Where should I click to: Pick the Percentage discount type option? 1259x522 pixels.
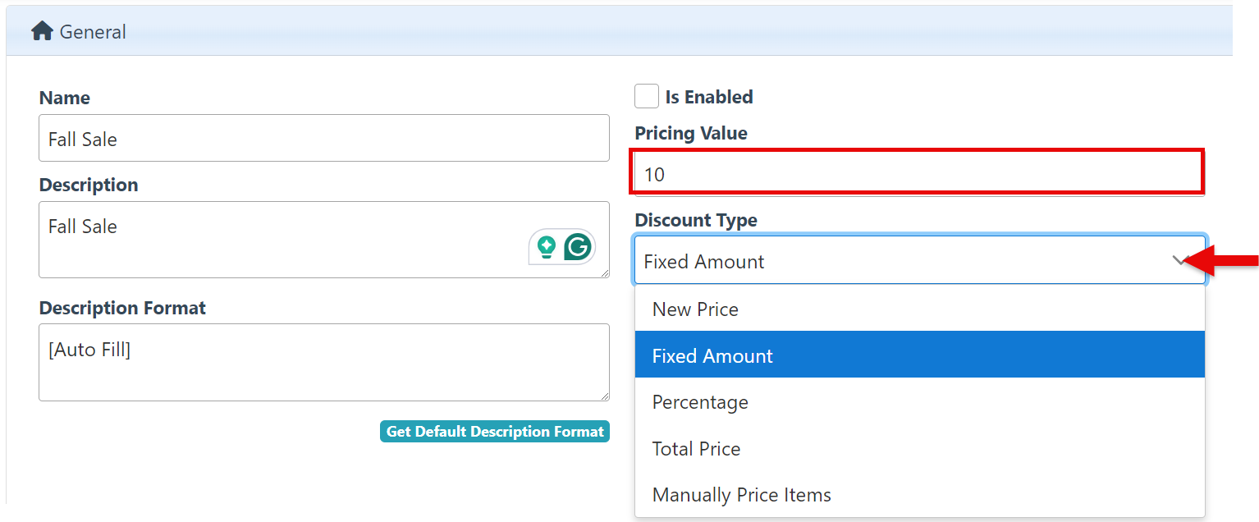(700, 402)
